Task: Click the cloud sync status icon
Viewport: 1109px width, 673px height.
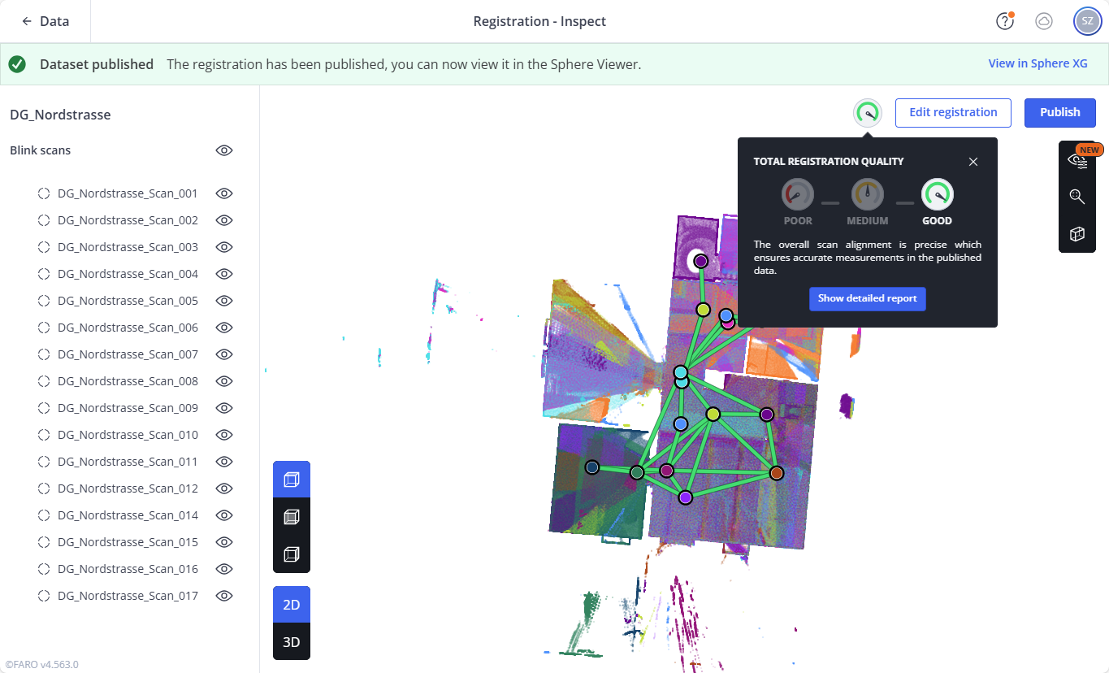Action: pos(1044,21)
